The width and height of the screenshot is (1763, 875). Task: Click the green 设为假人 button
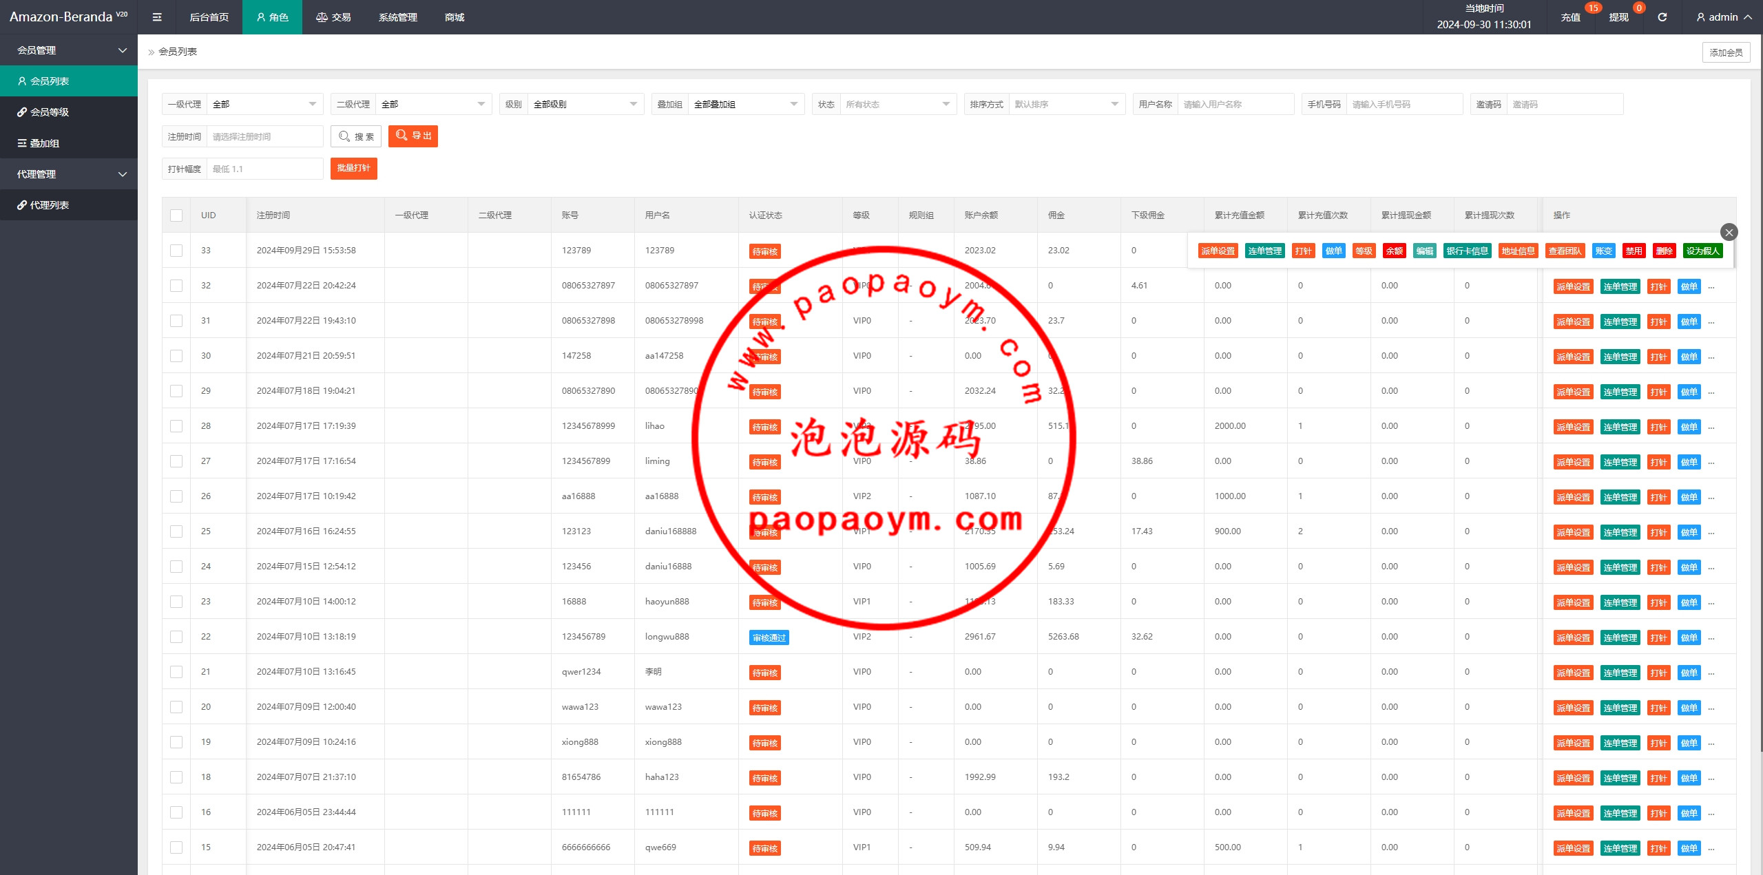pos(1702,251)
